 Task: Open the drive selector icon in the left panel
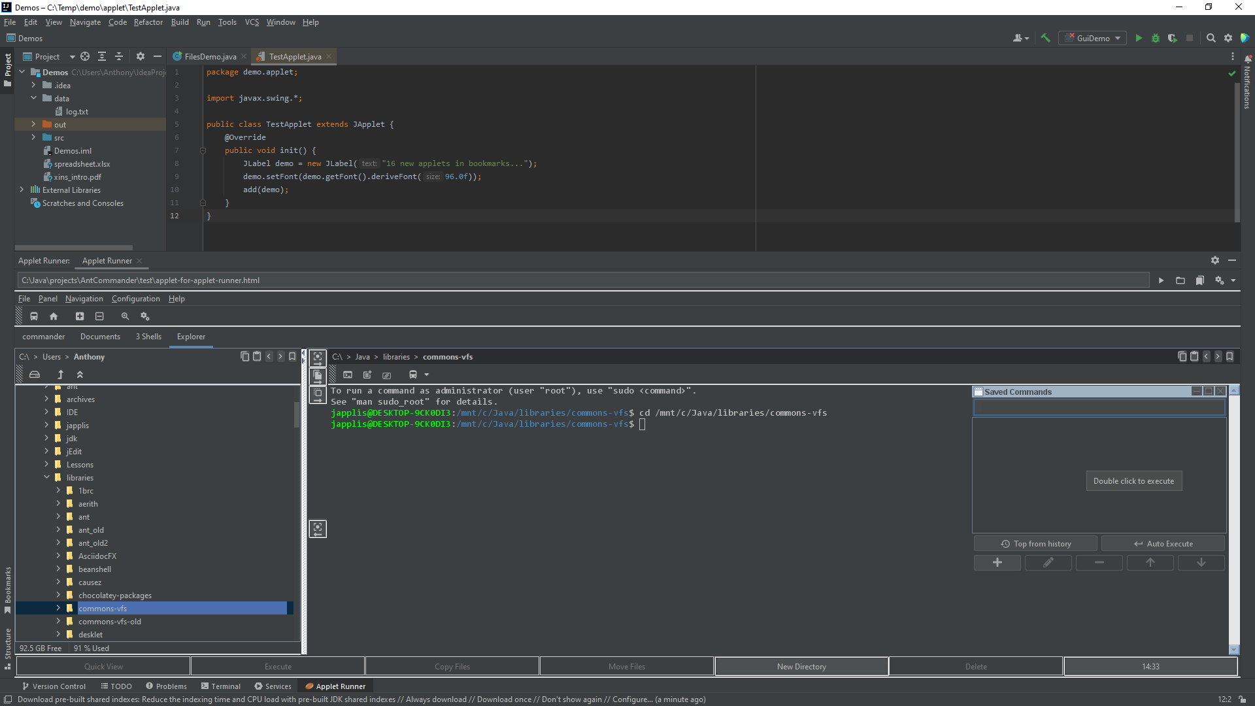tap(35, 375)
